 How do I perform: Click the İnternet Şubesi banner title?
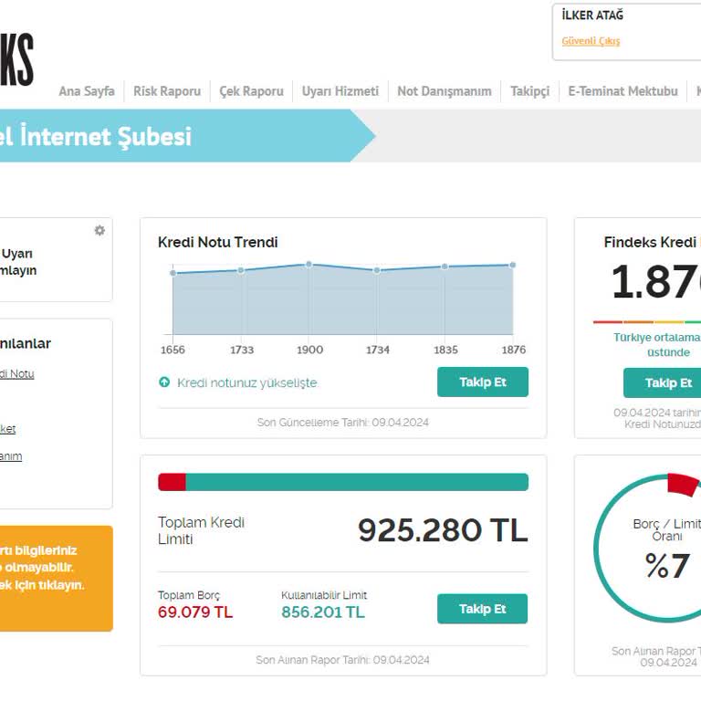click(x=96, y=136)
